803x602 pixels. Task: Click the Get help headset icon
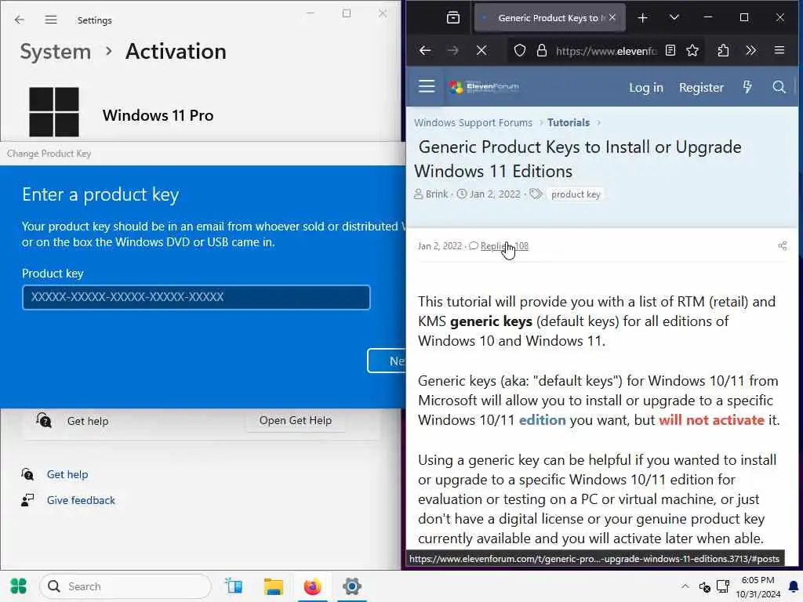pyautogui.click(x=27, y=474)
